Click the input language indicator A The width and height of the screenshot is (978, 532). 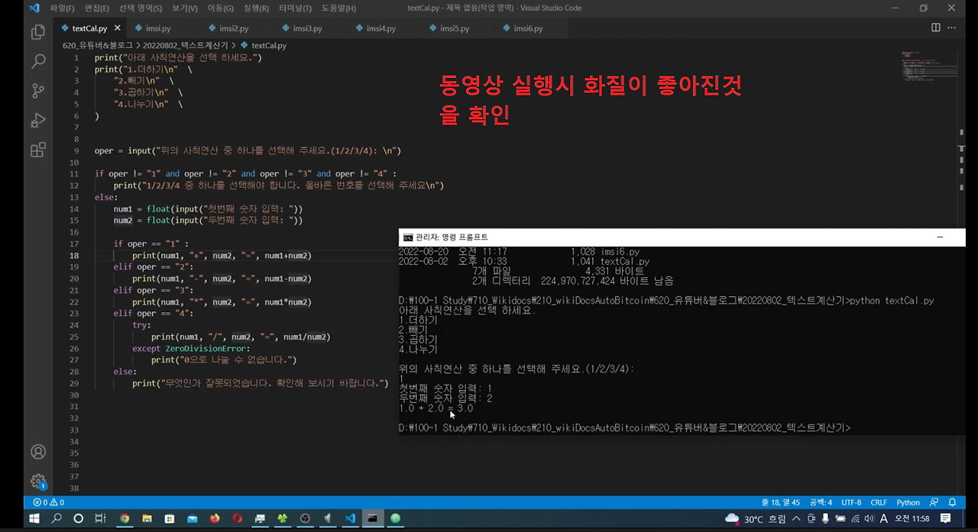tap(884, 518)
